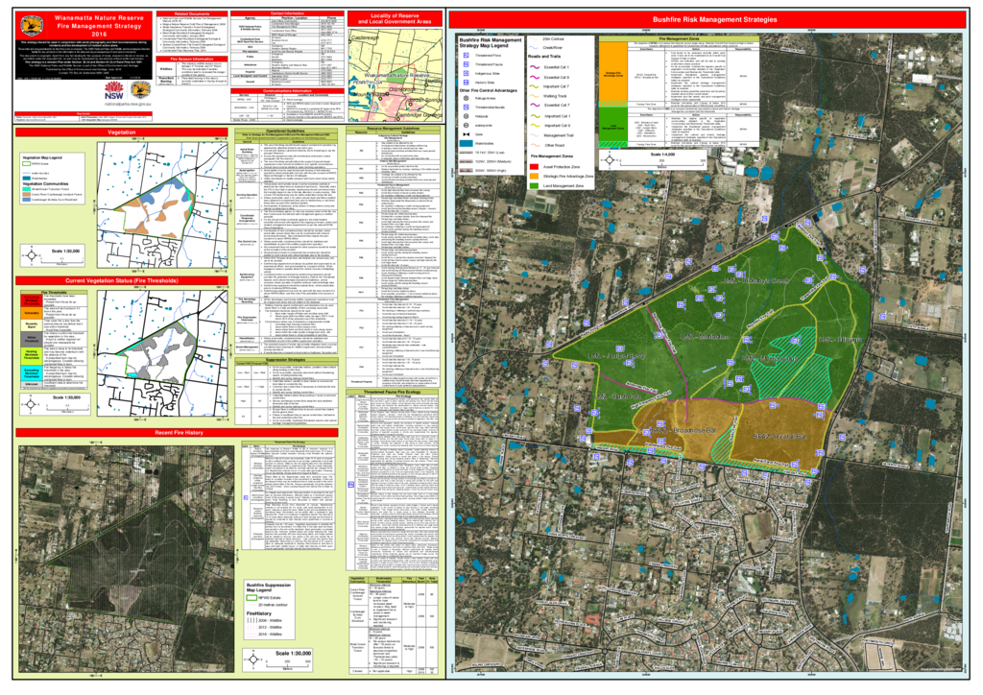Click the Vegetation communities map thumbnail
This screenshot has height=695, width=983.
tap(161, 204)
